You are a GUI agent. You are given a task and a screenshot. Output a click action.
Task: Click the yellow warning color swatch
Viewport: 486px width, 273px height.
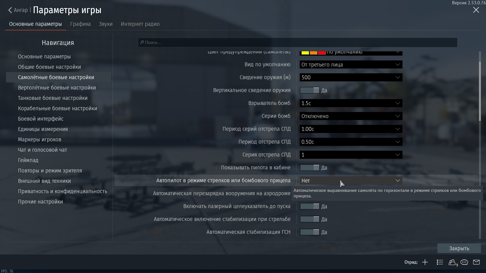[305, 53]
